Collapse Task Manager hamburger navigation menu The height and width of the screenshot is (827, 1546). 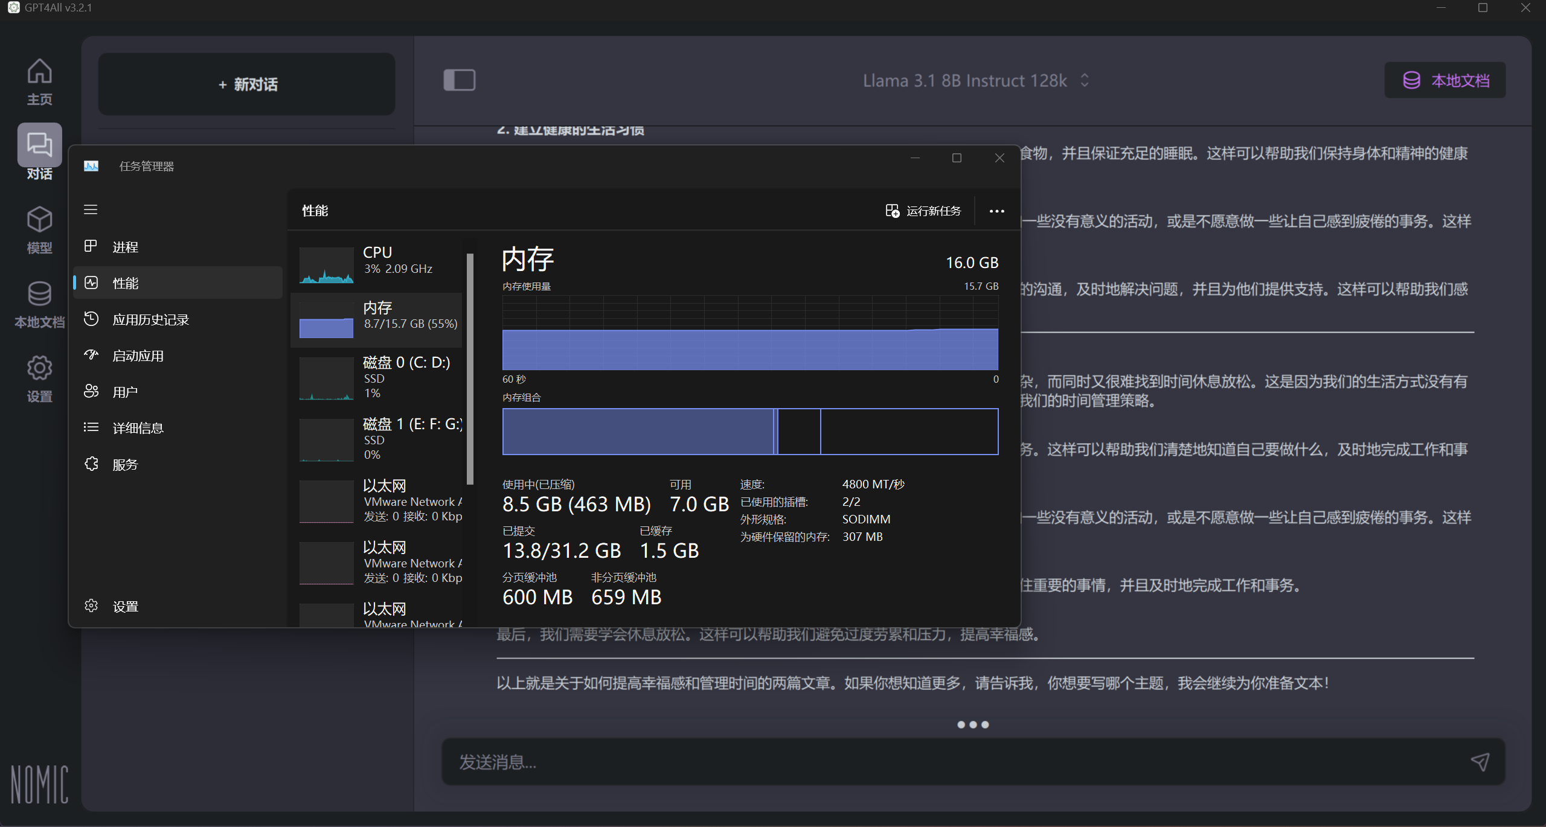[x=91, y=209]
